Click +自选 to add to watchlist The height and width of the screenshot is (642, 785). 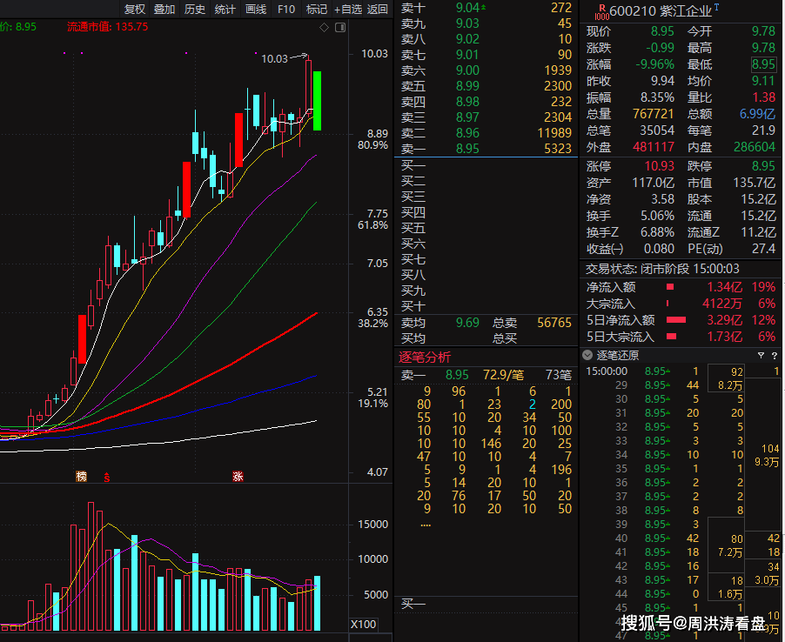point(347,10)
